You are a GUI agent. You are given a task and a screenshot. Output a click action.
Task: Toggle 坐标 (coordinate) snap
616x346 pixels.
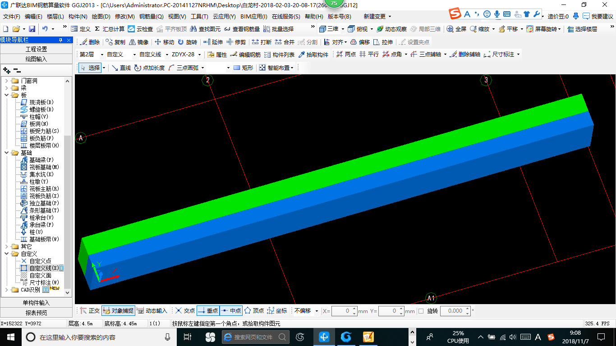277,311
